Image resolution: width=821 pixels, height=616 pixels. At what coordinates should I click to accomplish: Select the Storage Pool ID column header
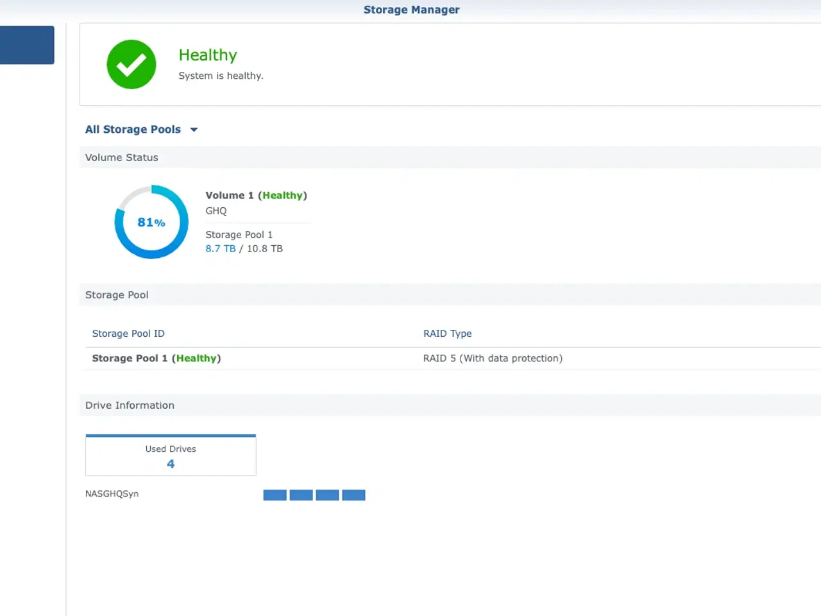pyautogui.click(x=128, y=333)
